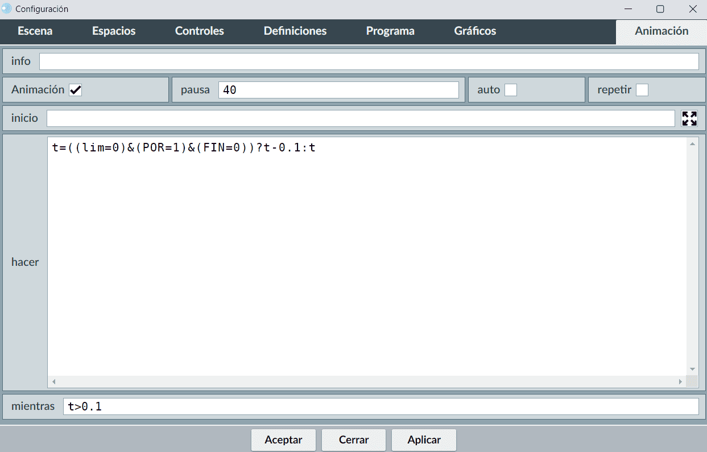Screen dimensions: 707x452
Task: Focus the pausa input field
Action: click(x=338, y=90)
